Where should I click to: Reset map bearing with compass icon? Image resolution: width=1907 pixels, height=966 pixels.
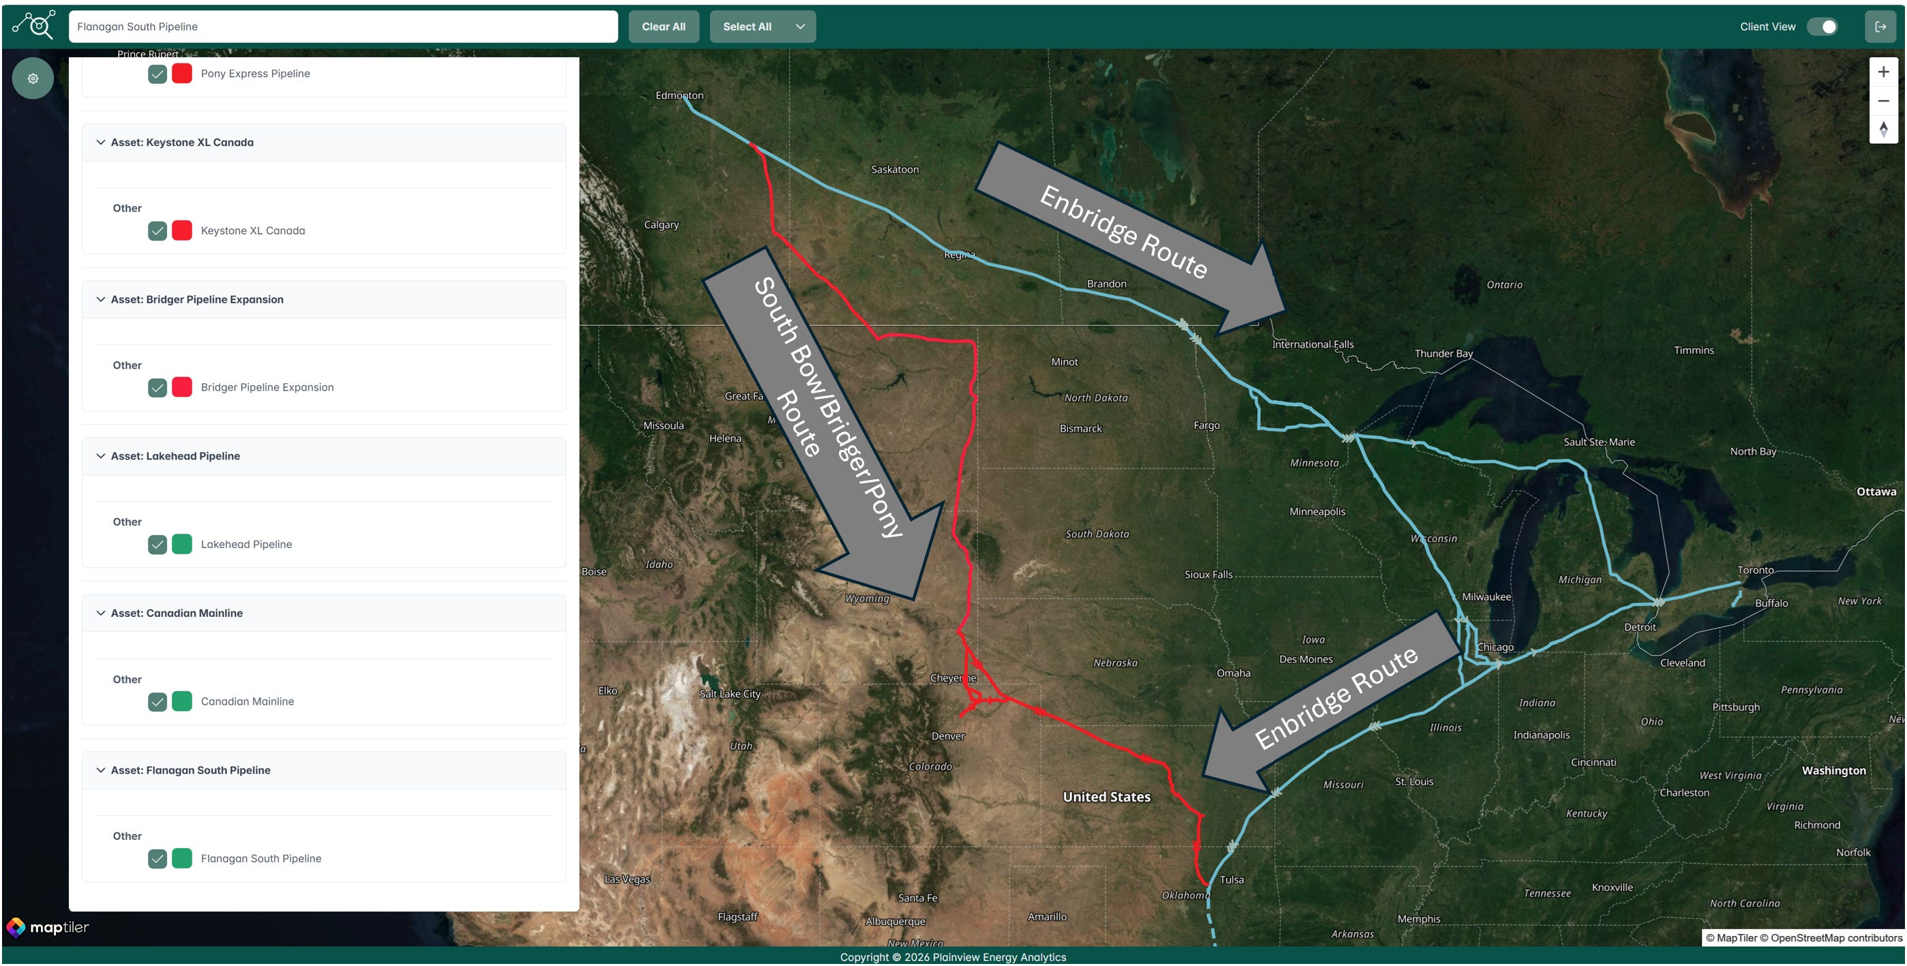tap(1882, 130)
